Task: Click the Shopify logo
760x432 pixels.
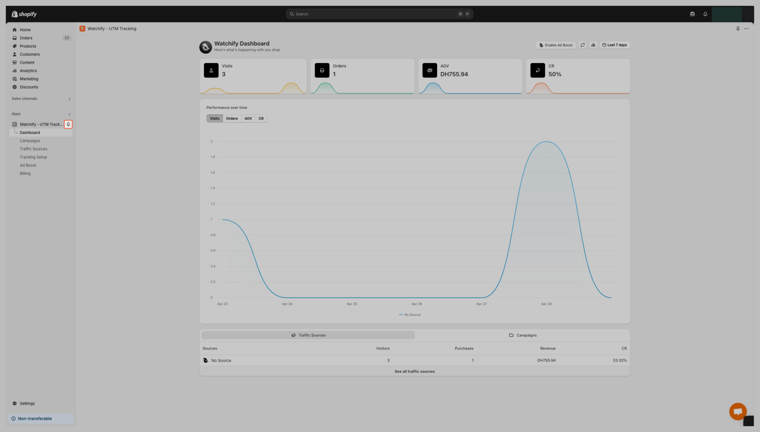Action: [24, 14]
